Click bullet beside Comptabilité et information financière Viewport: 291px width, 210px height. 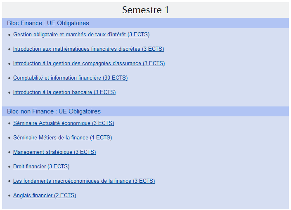click(9, 78)
